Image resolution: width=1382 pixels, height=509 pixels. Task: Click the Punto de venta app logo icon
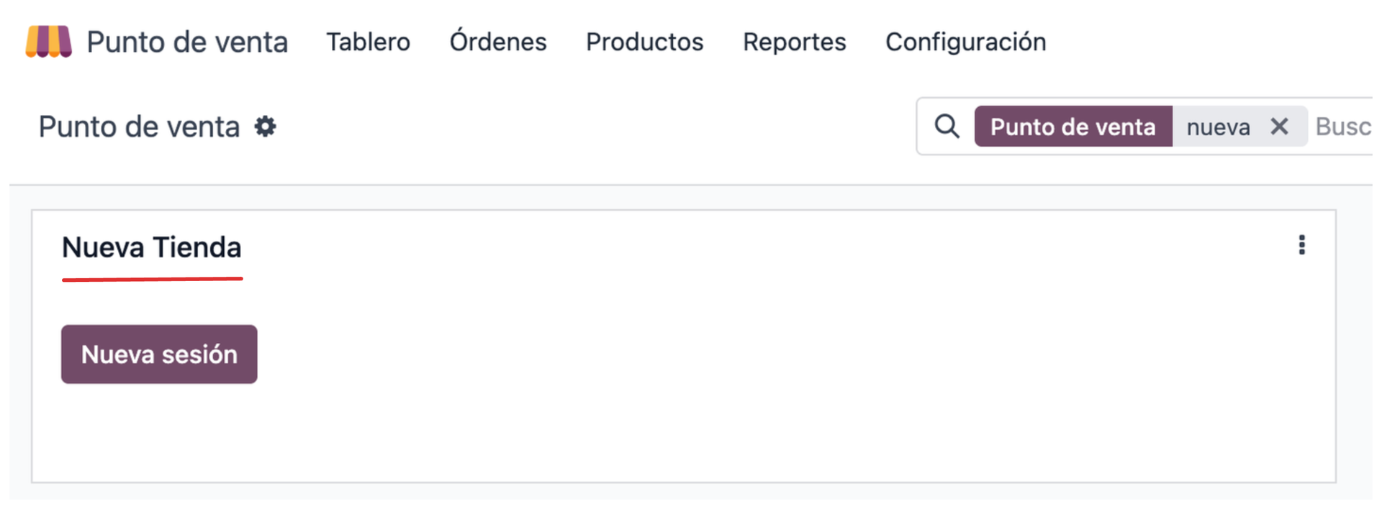(48, 42)
